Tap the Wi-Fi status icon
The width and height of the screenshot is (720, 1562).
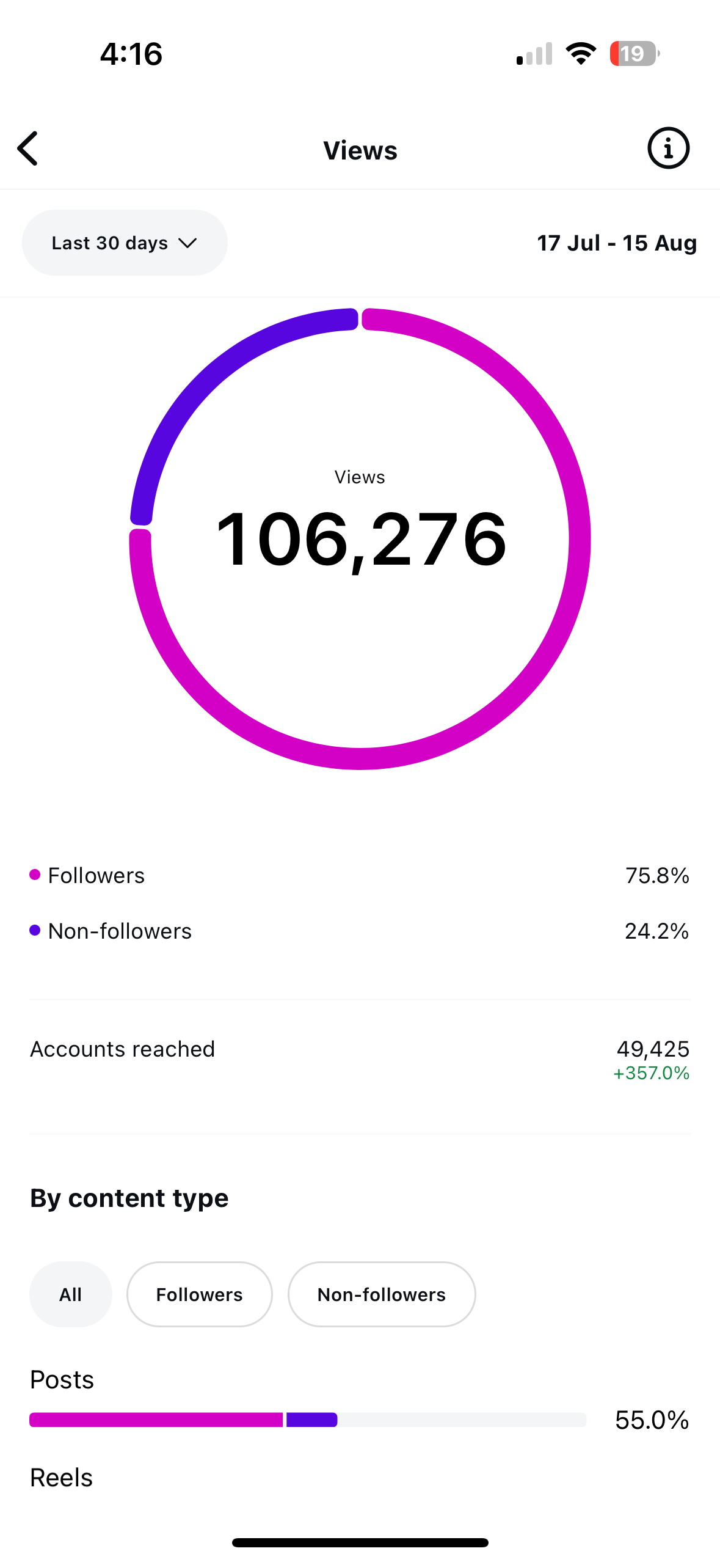(581, 54)
